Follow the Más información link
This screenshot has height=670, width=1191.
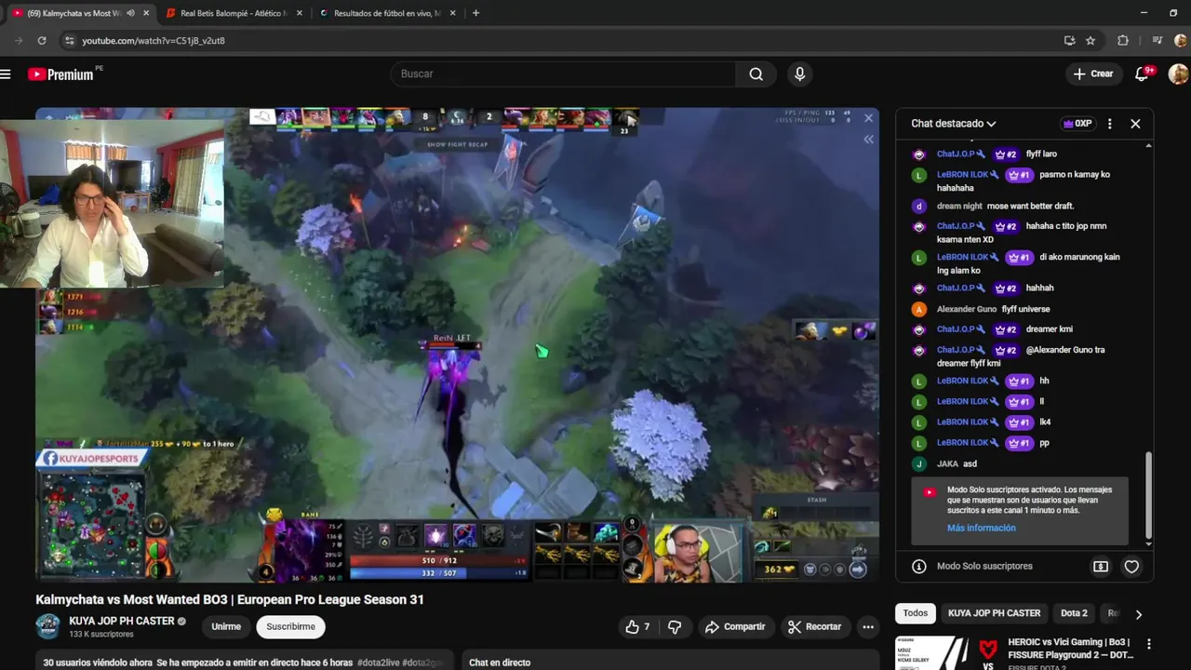[982, 528]
